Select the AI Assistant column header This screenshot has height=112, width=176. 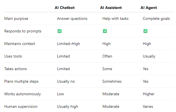[x=111, y=8]
